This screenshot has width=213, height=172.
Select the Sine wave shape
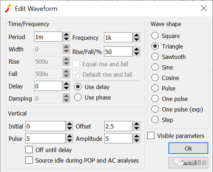155,67
